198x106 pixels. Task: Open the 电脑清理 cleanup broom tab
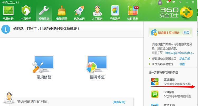click(62, 13)
